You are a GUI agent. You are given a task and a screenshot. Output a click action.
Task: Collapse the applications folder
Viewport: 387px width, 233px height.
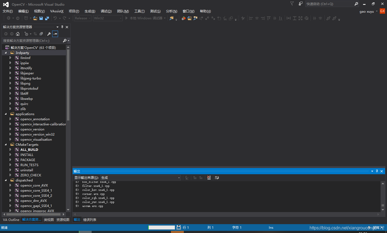click(x=6, y=114)
